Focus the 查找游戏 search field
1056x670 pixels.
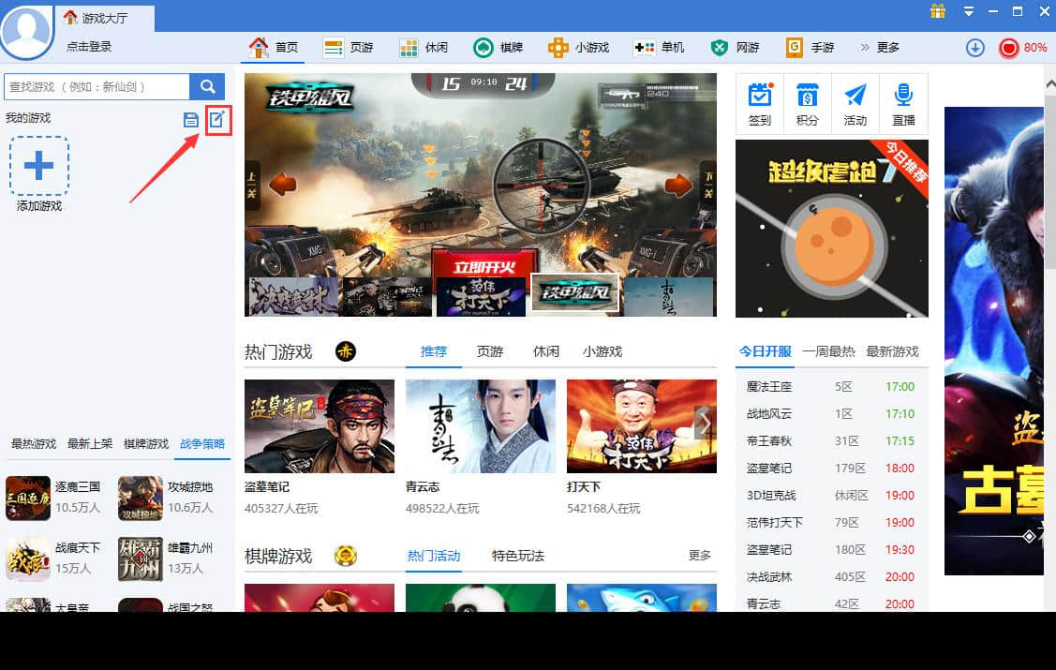coord(97,87)
